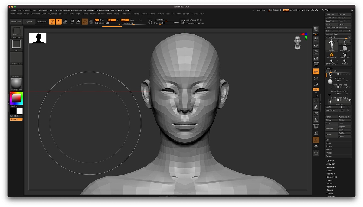Screen dimensions: 363x207
Task: Collapse the Subtool subpalette header
Action: 329,68
